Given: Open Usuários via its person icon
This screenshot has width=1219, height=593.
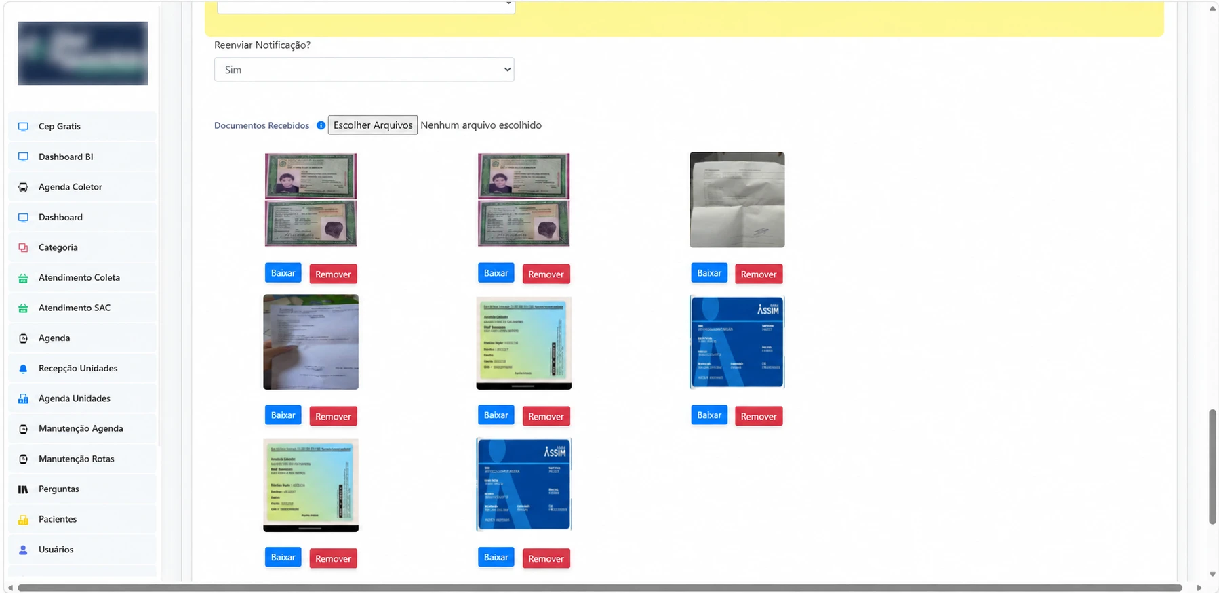Looking at the screenshot, I should (23, 550).
